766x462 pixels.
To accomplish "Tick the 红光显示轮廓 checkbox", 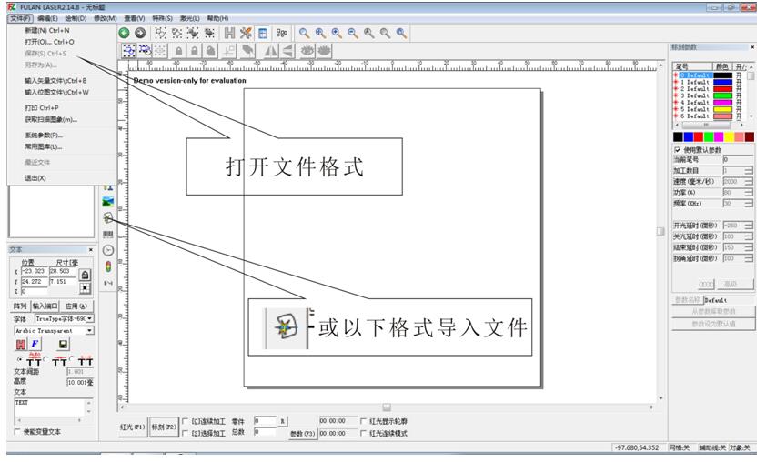I will click(364, 421).
